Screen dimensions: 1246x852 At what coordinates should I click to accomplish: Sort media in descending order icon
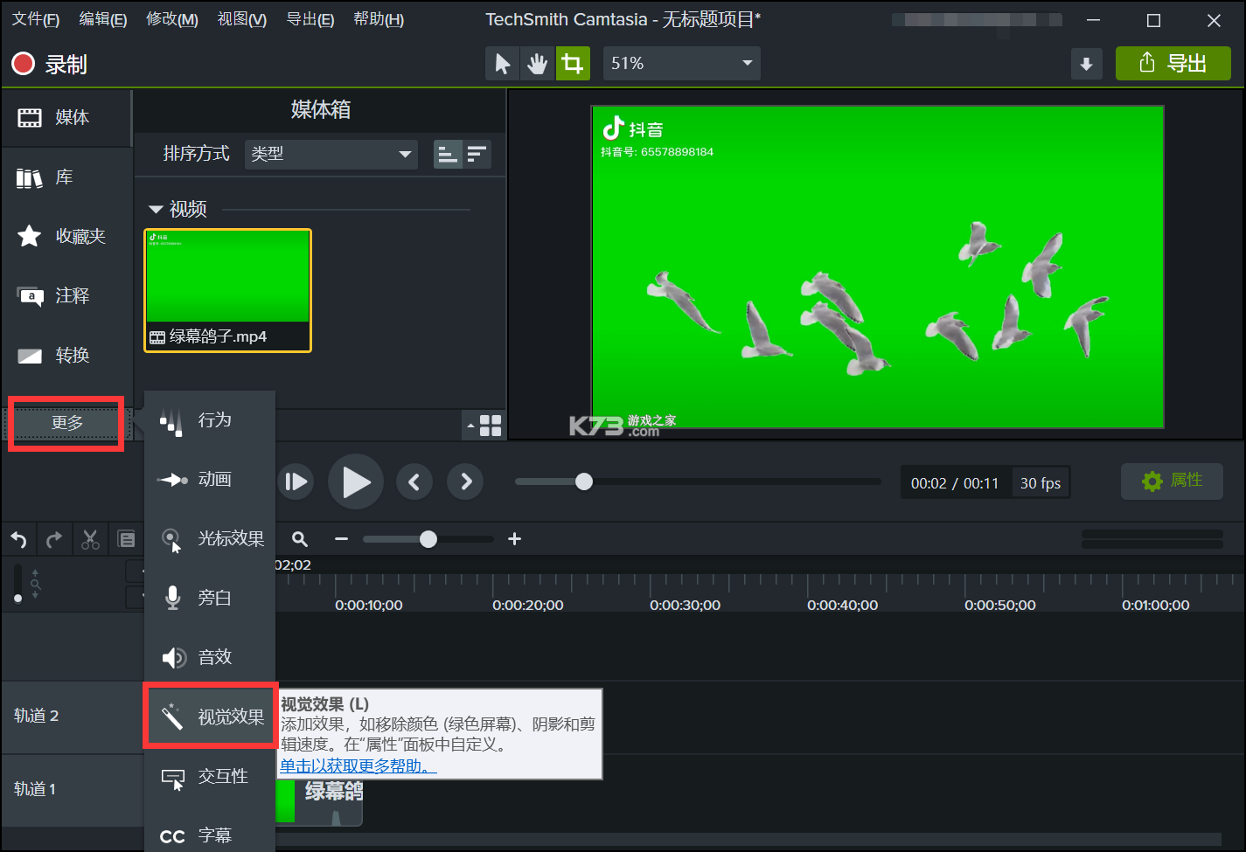click(477, 154)
